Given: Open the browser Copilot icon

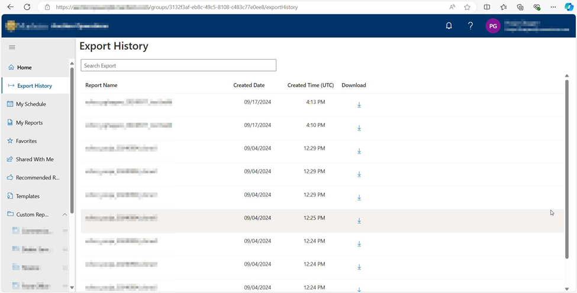Looking at the screenshot, I should pos(569,7).
